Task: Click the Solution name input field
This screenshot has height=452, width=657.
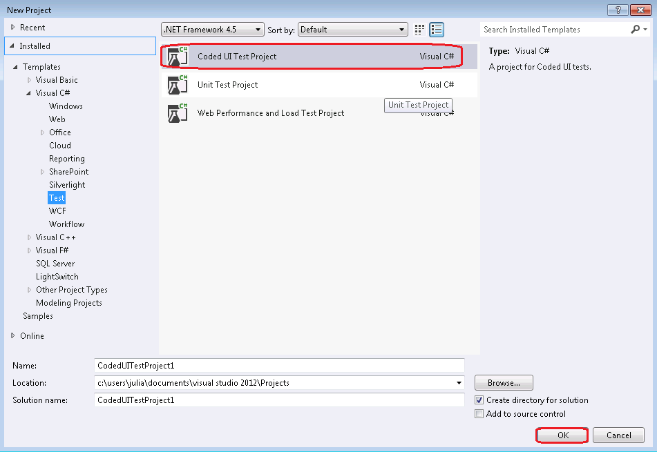Action: (x=280, y=400)
